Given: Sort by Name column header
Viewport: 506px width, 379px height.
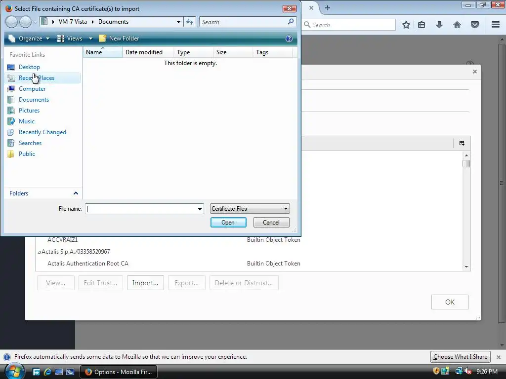Looking at the screenshot, I should point(103,52).
